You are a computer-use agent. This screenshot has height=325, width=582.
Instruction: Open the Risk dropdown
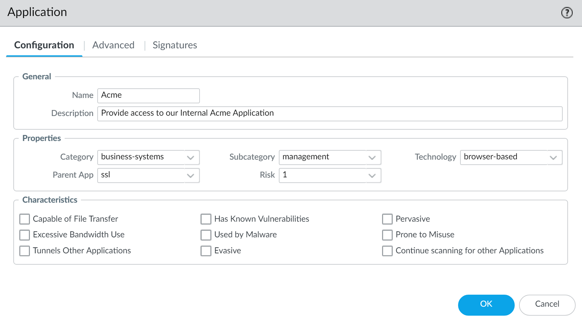coord(372,175)
